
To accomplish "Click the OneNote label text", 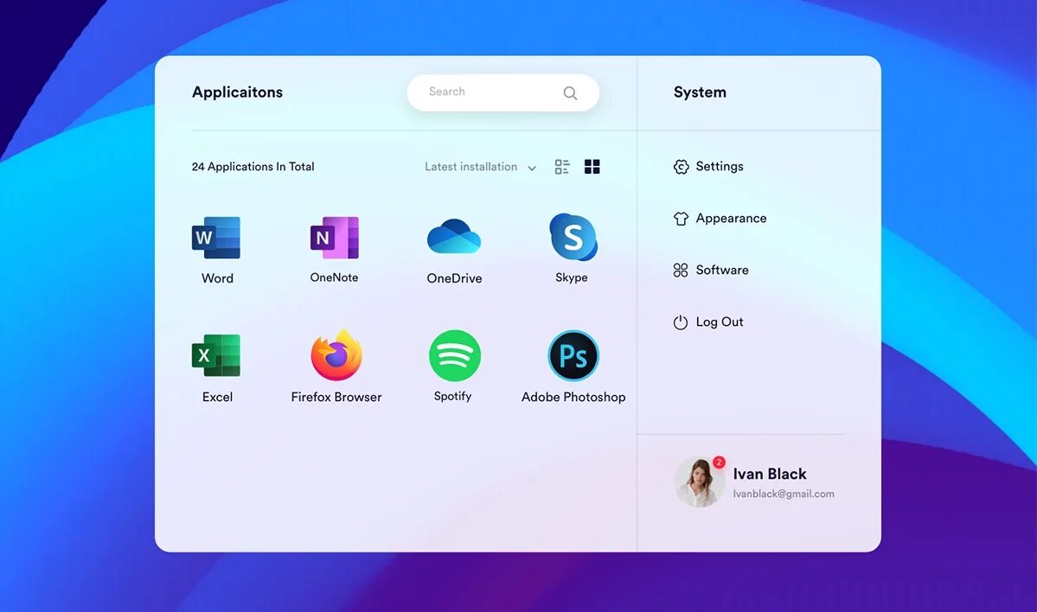I will coord(334,277).
